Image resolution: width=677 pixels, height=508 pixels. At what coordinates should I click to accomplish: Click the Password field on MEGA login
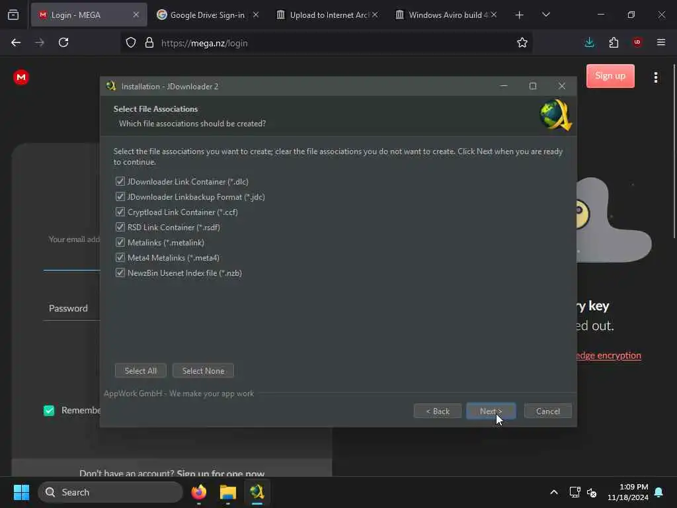[x=71, y=308]
